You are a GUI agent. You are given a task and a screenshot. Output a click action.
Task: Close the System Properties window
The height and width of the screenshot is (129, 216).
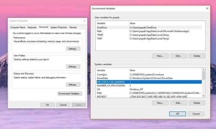pos(84,21)
